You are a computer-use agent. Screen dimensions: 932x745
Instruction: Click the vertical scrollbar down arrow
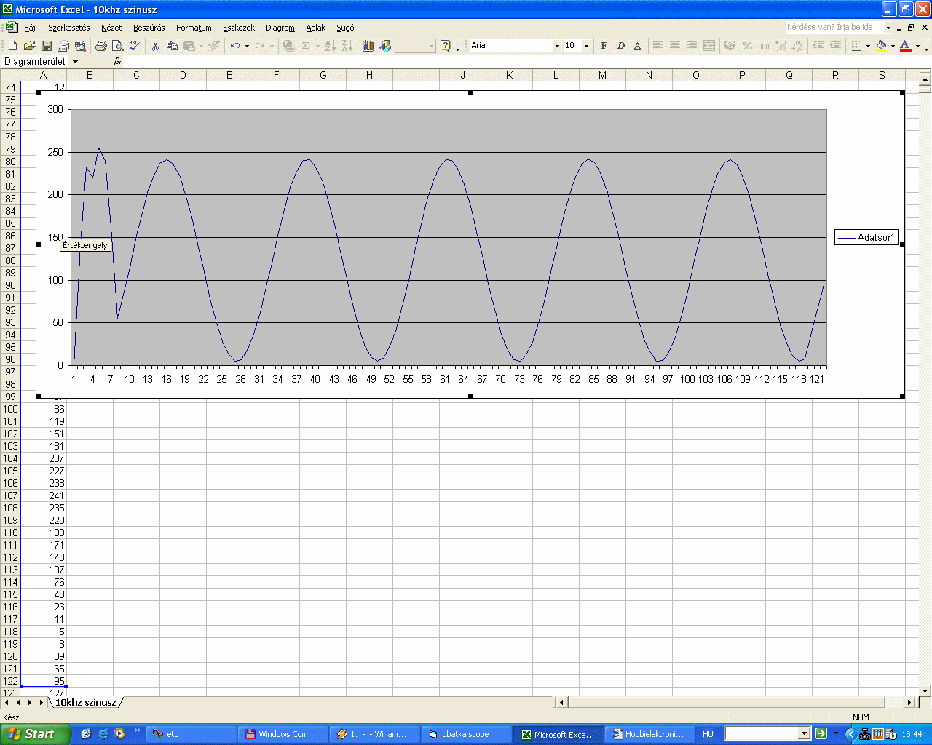pos(925,690)
